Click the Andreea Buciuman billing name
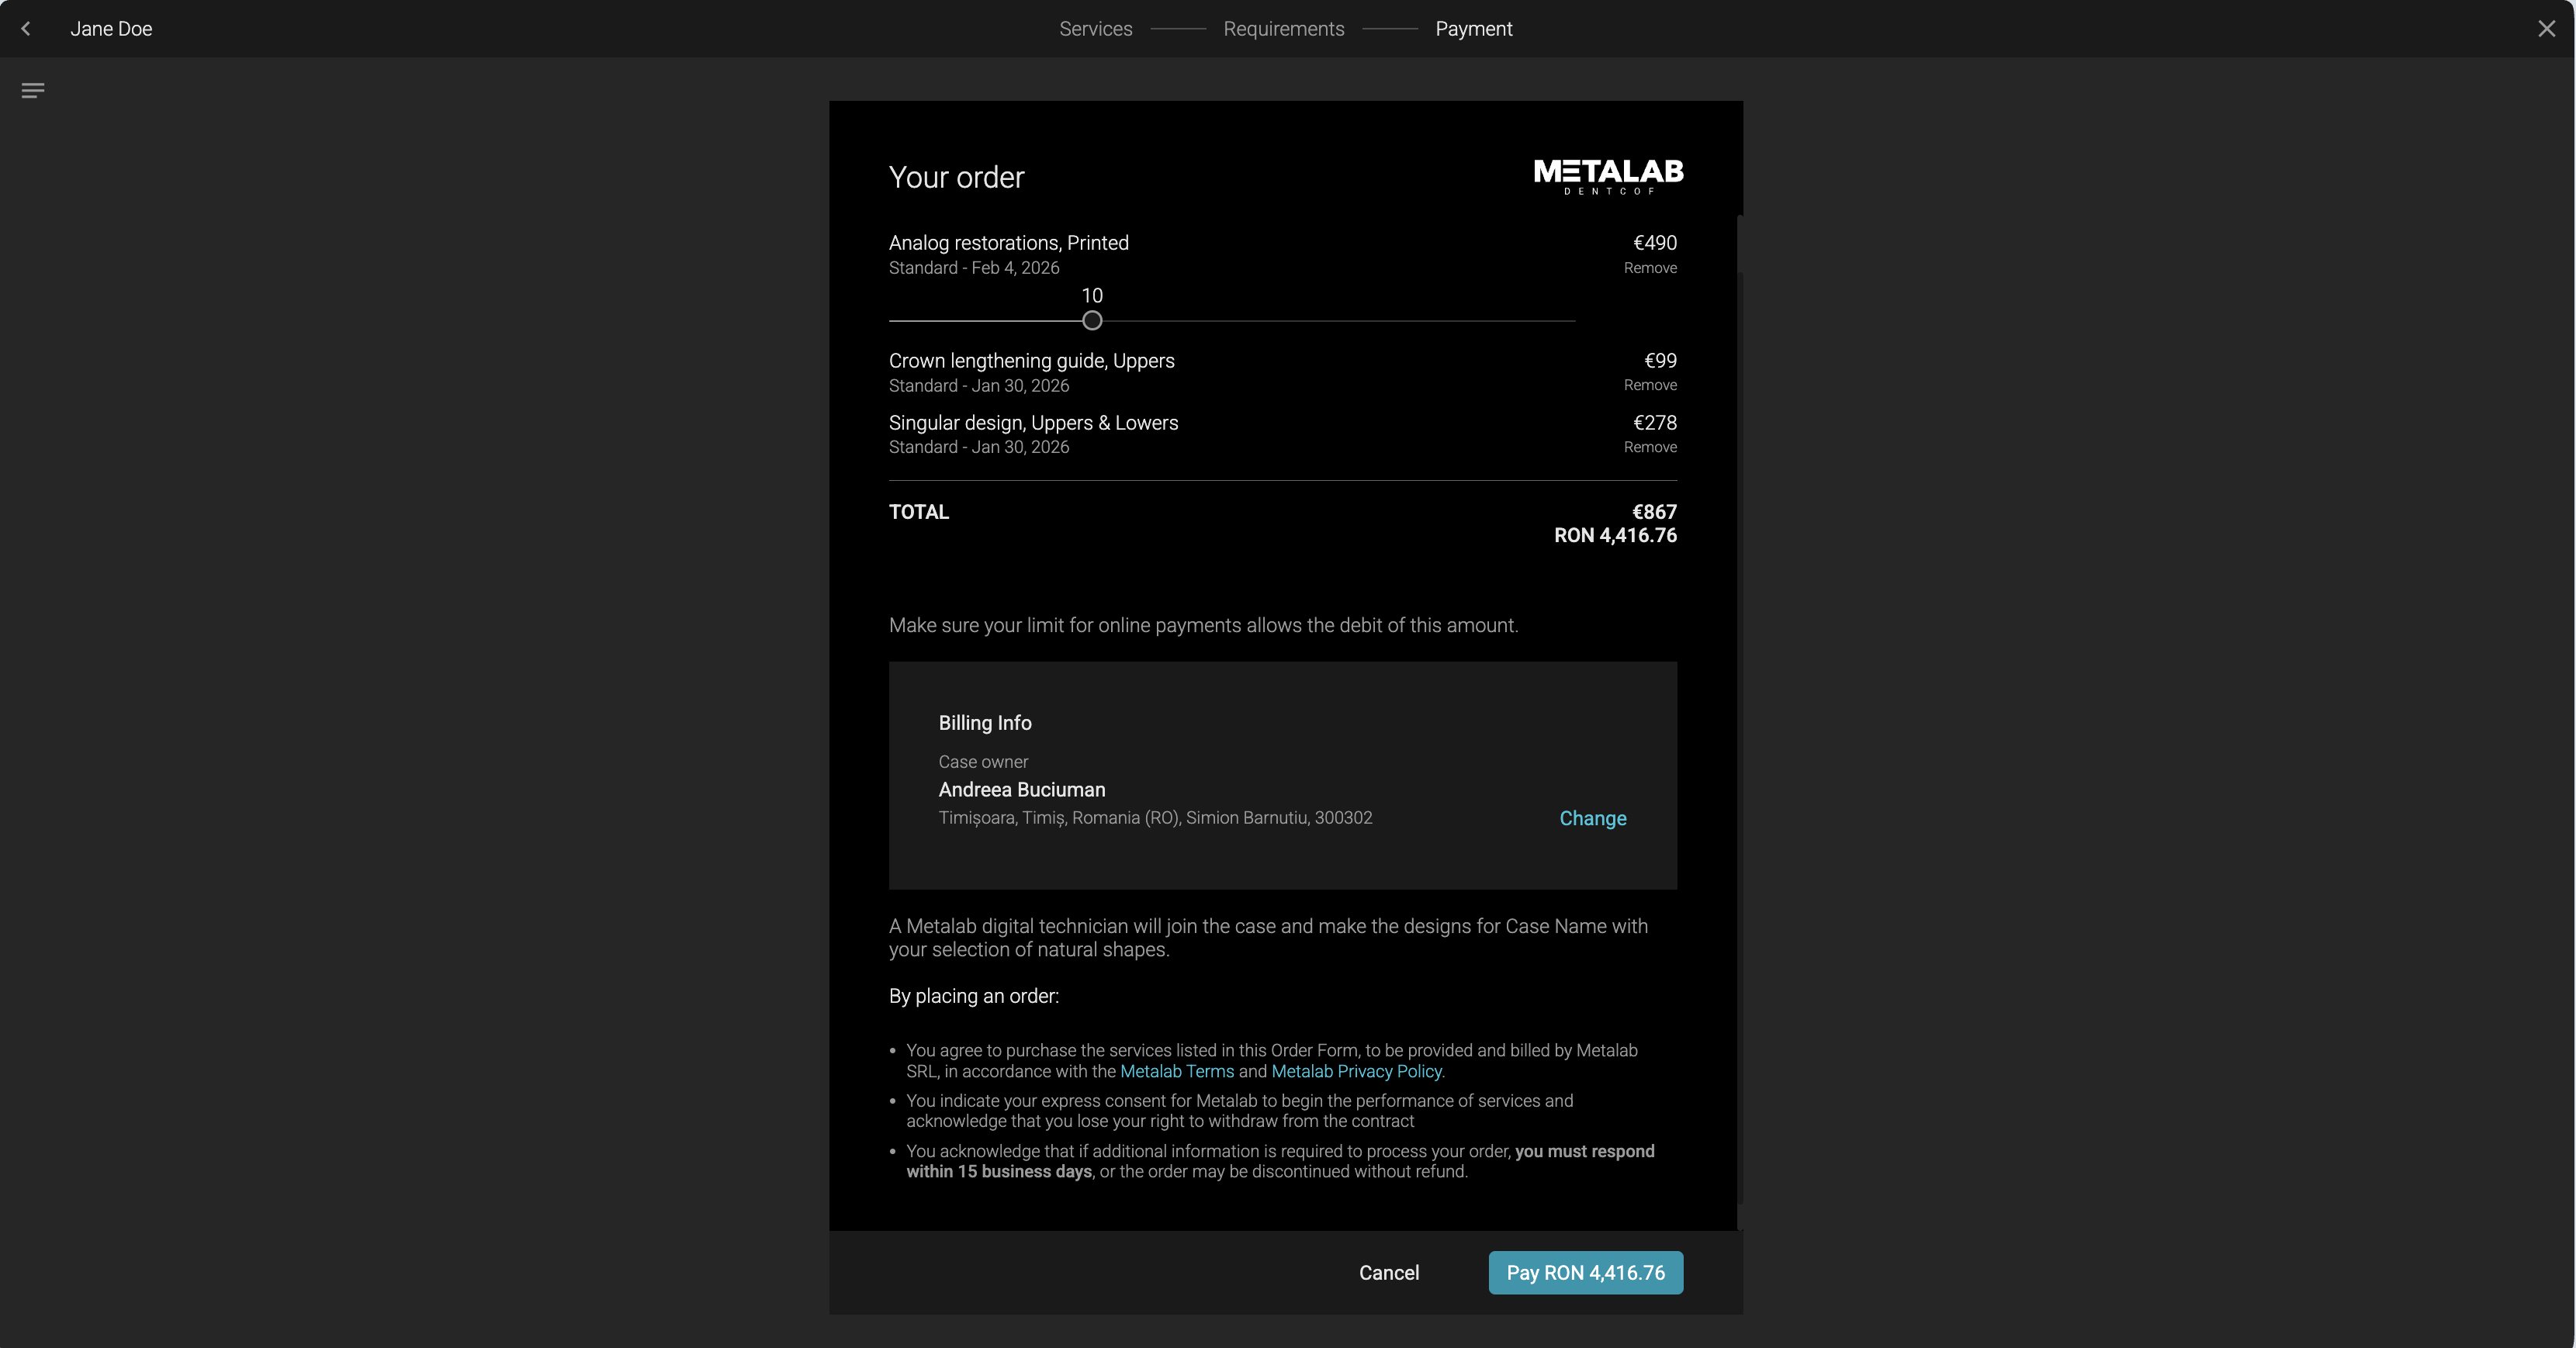This screenshot has width=2576, height=1348. click(1021, 790)
